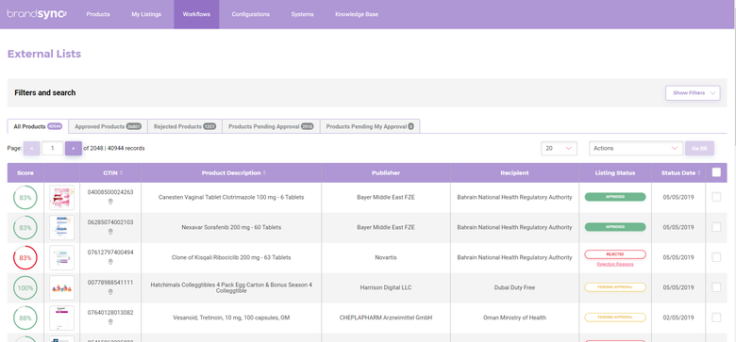This screenshot has height=342, width=736.
Task: Open Vesanoid product thumbnail image
Action: pyautogui.click(x=62, y=318)
